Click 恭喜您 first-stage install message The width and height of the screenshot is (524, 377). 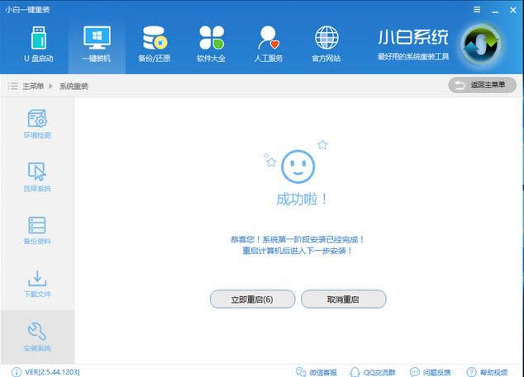[297, 239]
